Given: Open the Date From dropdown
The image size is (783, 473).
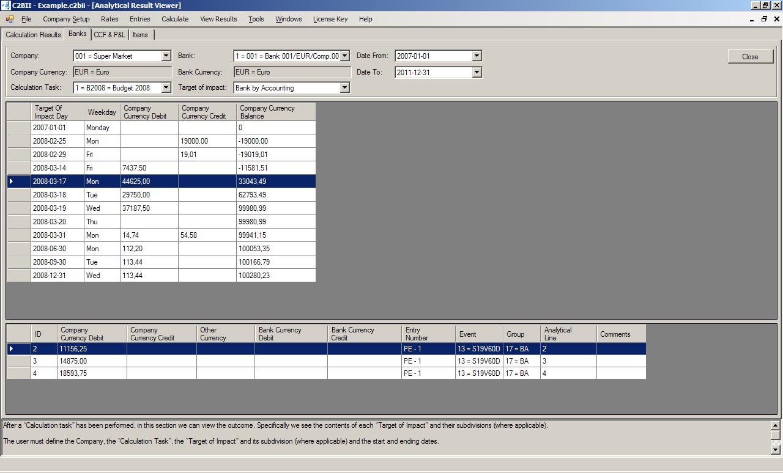Looking at the screenshot, I should [x=477, y=56].
